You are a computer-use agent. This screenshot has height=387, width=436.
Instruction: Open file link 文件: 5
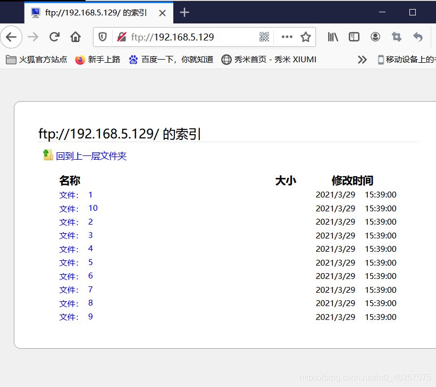tap(76, 262)
